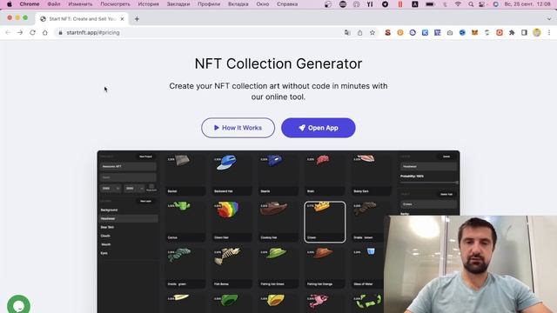This screenshot has height=313, width=557.
Task: Open the translate page icon in address bar
Action: (x=347, y=33)
